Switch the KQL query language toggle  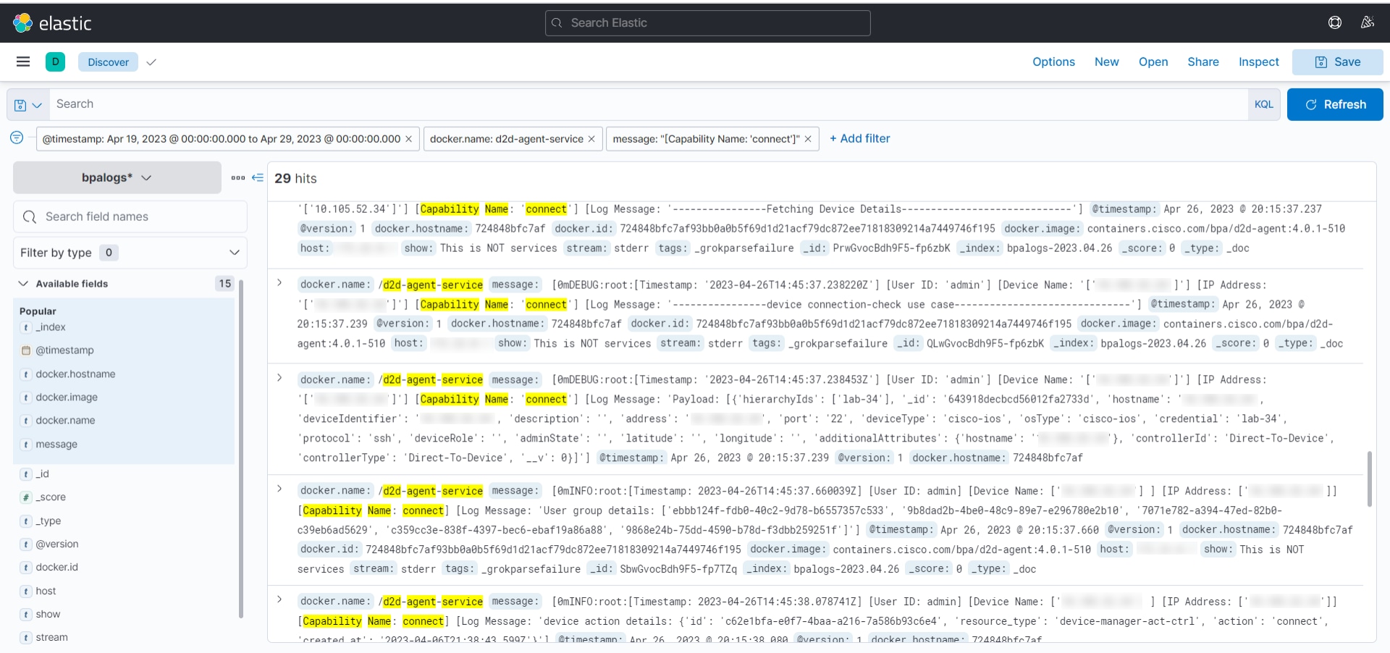[1264, 104]
